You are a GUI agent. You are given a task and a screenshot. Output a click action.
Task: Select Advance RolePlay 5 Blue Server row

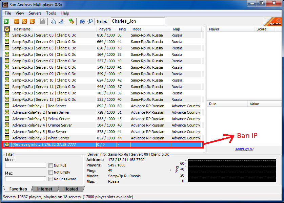(102, 132)
